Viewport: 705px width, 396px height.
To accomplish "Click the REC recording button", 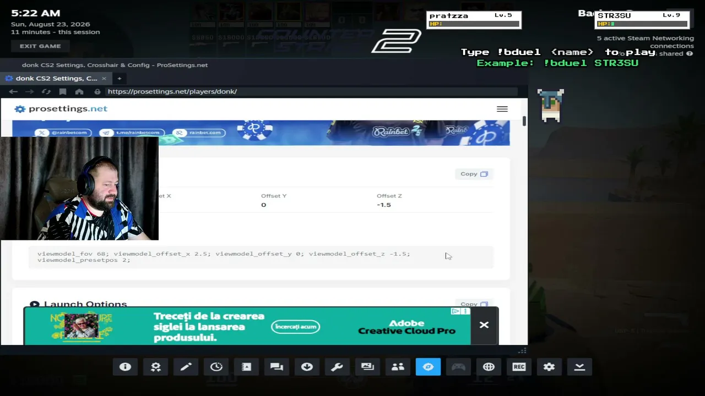I will [x=519, y=367].
